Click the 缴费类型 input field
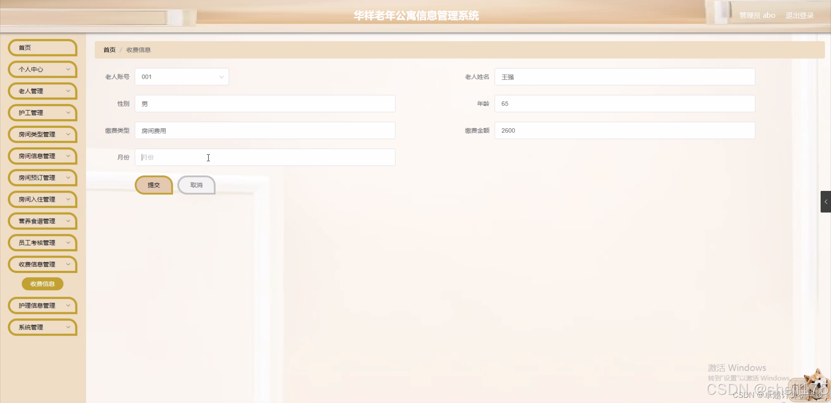Screen dimensions: 831x403 [265, 130]
